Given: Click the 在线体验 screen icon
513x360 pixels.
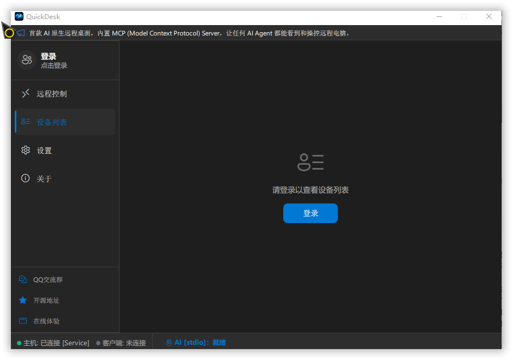Looking at the screenshot, I should tap(23, 321).
